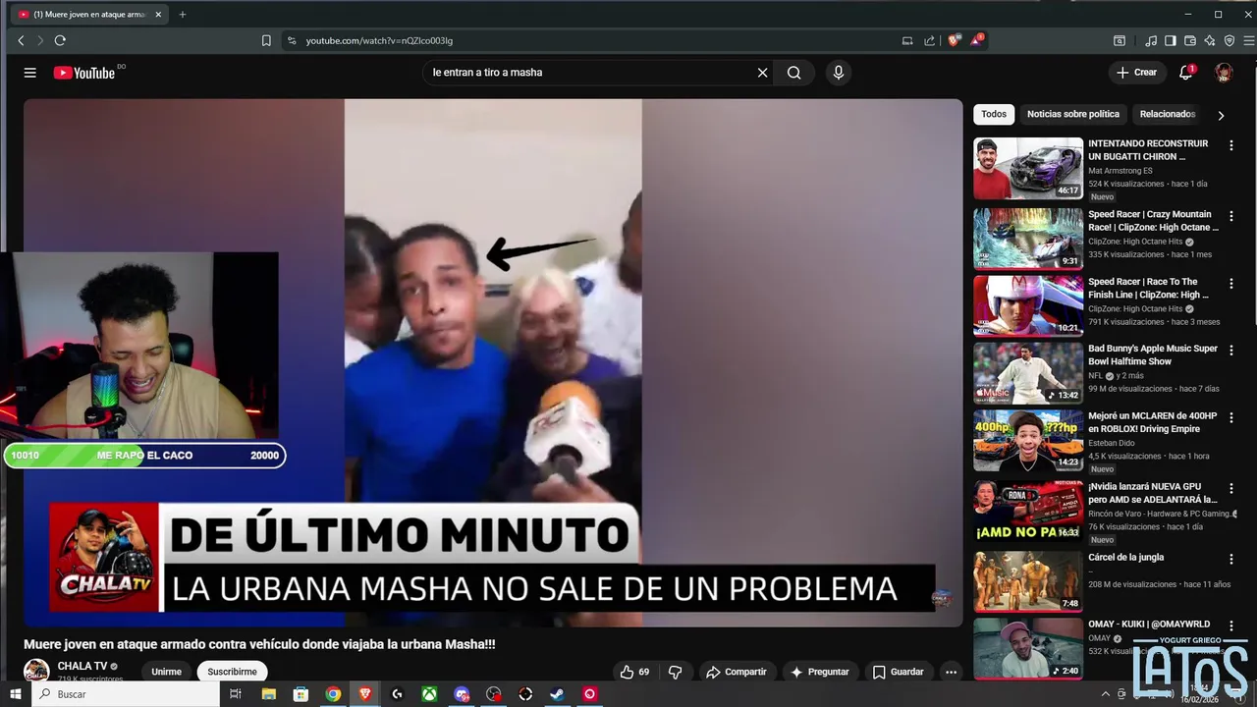1257x707 pixels.
Task: Click the URL address field
Action: click(x=589, y=40)
